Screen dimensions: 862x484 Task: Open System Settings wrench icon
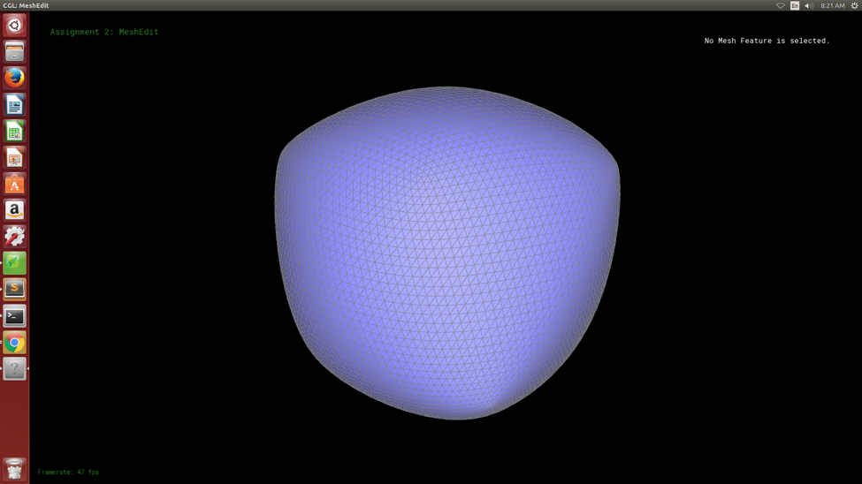(x=14, y=236)
